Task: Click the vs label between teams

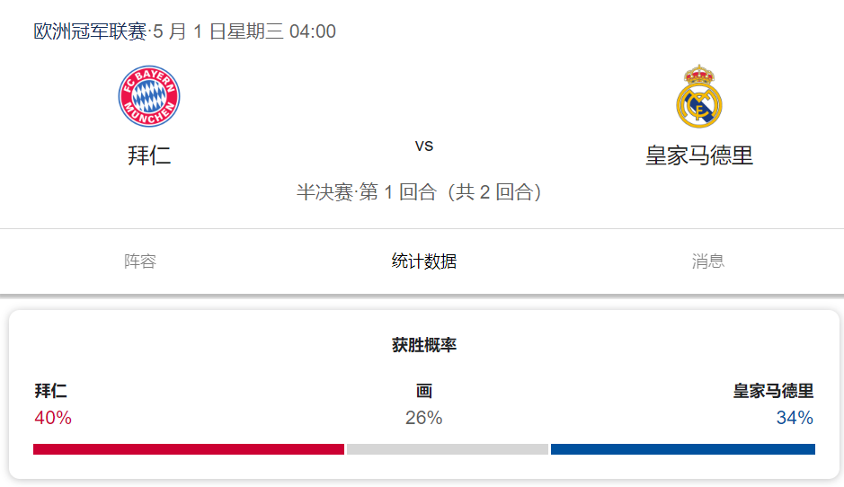Action: 424,146
